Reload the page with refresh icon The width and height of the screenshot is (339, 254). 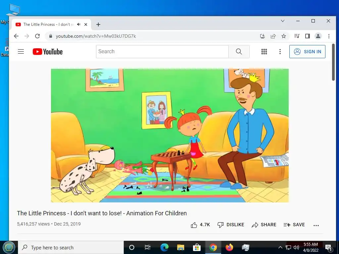(x=37, y=36)
